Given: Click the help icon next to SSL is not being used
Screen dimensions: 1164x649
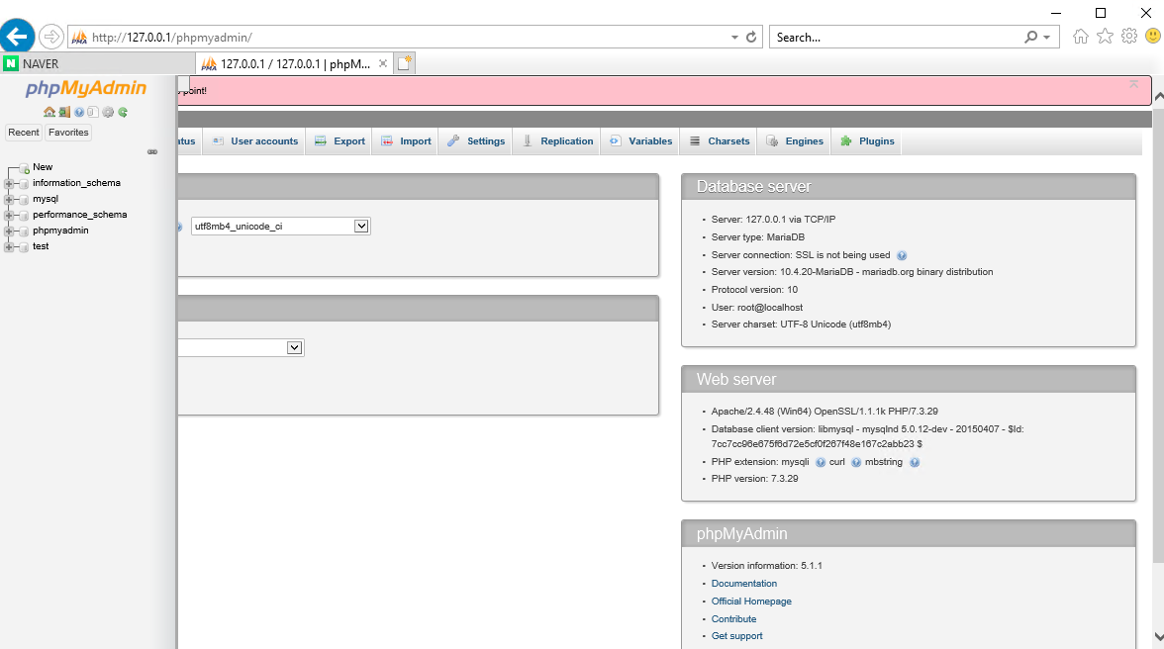Looking at the screenshot, I should tap(902, 255).
